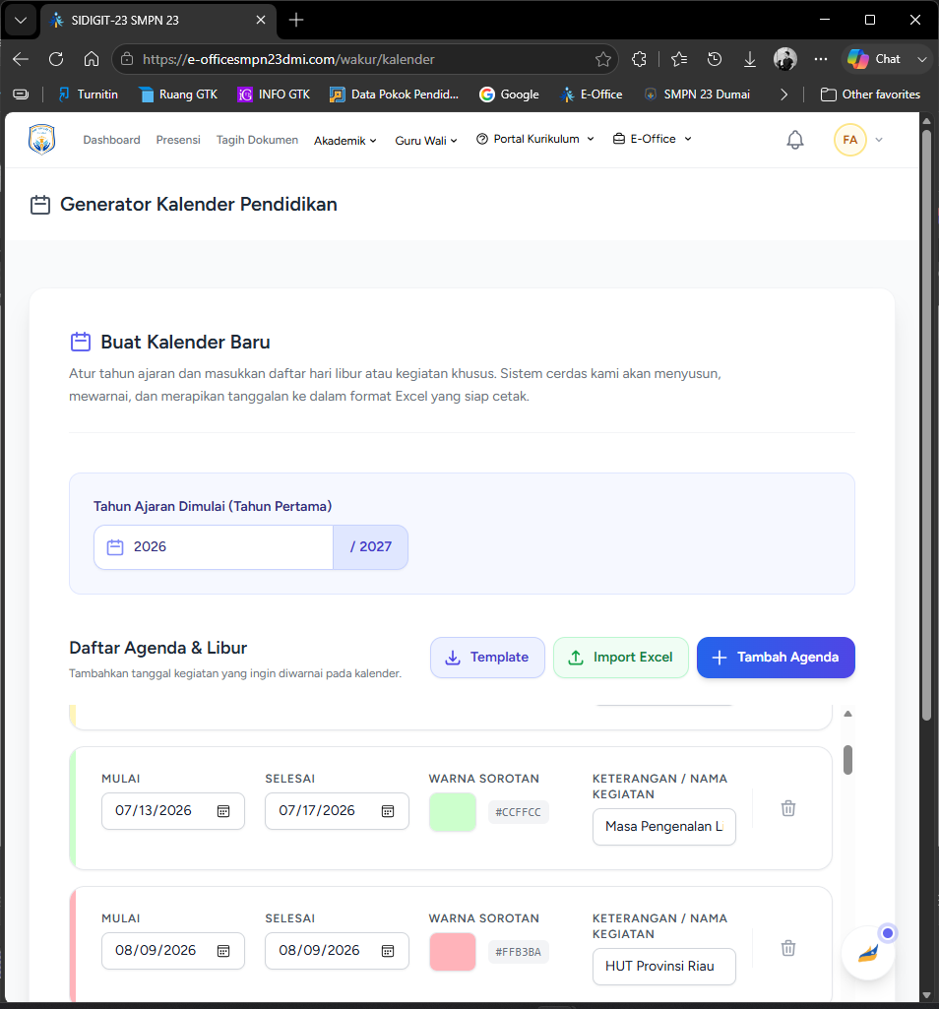Open a new browser tab
The image size is (939, 1009).
point(296,20)
